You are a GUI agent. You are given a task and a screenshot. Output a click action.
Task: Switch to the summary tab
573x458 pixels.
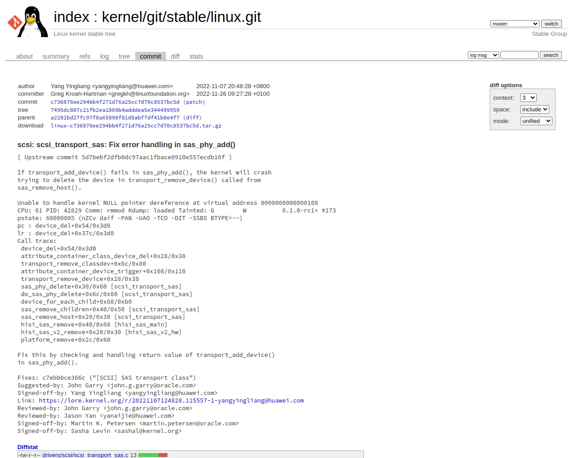coord(56,56)
